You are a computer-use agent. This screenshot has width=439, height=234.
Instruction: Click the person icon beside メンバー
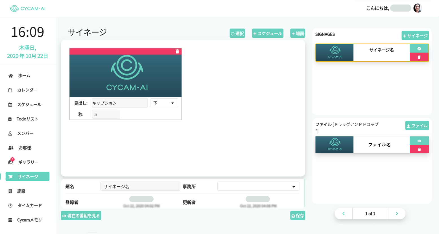[10, 133]
